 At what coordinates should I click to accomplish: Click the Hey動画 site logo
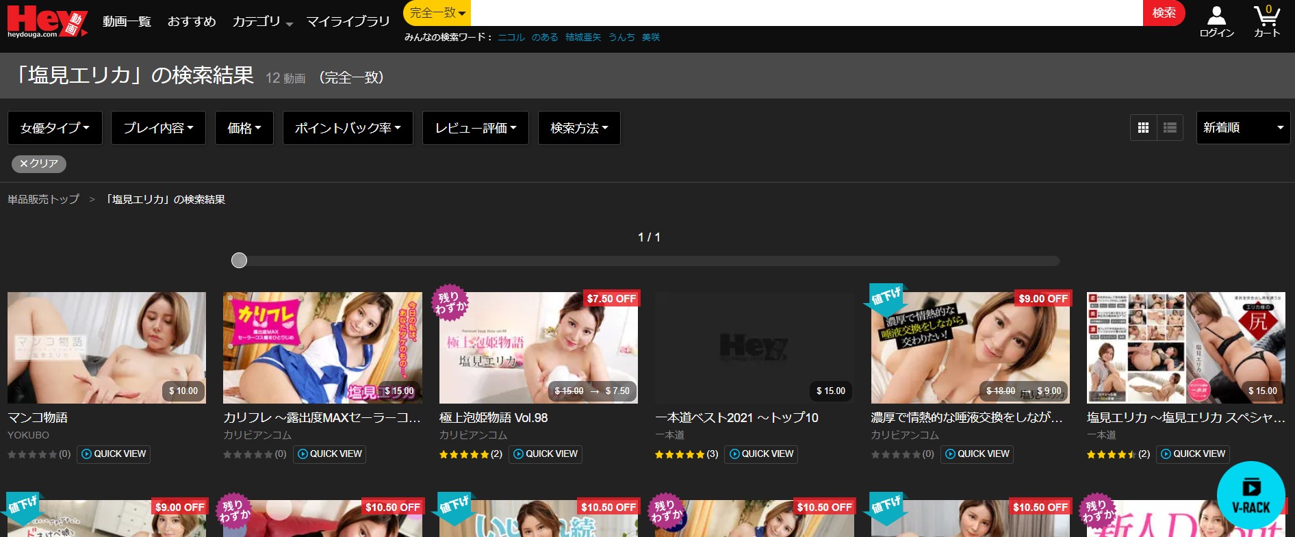[x=47, y=21]
